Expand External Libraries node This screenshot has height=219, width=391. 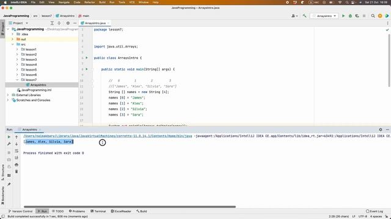[x=8, y=95]
